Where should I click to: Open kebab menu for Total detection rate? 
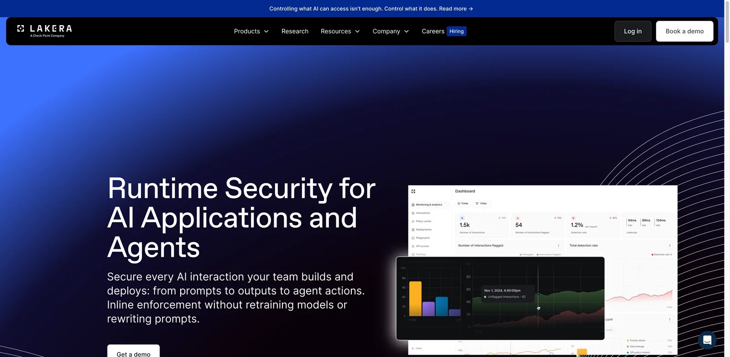[670, 245]
